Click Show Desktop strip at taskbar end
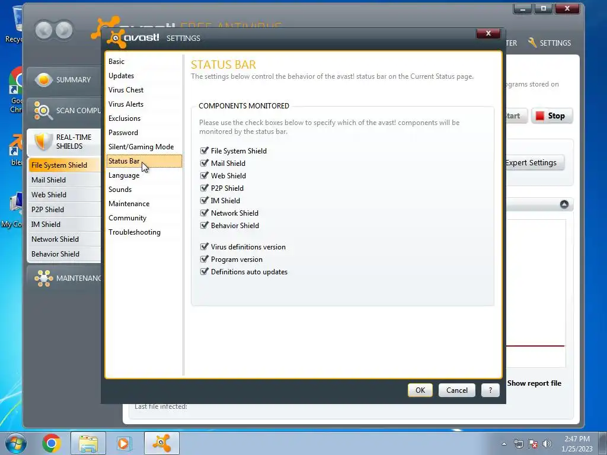607x455 pixels. [603, 444]
